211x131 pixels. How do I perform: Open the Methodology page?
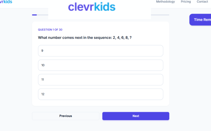pos(165,2)
